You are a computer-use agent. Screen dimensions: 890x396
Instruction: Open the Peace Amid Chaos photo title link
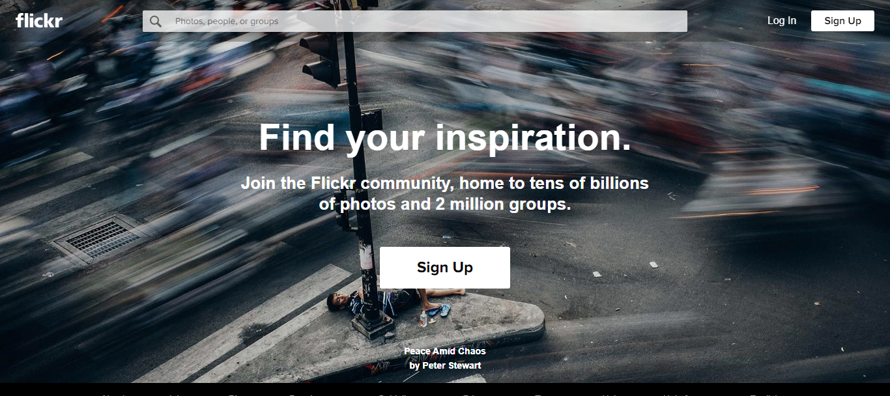(x=445, y=351)
